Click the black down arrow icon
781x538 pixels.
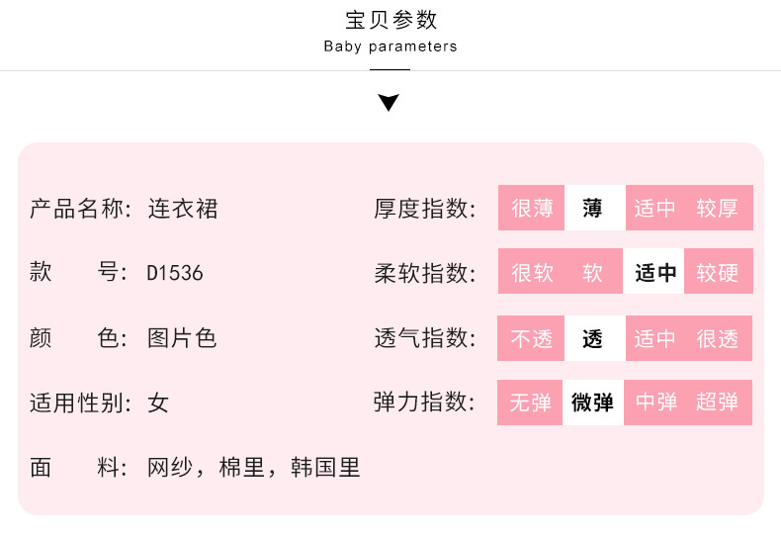click(390, 102)
